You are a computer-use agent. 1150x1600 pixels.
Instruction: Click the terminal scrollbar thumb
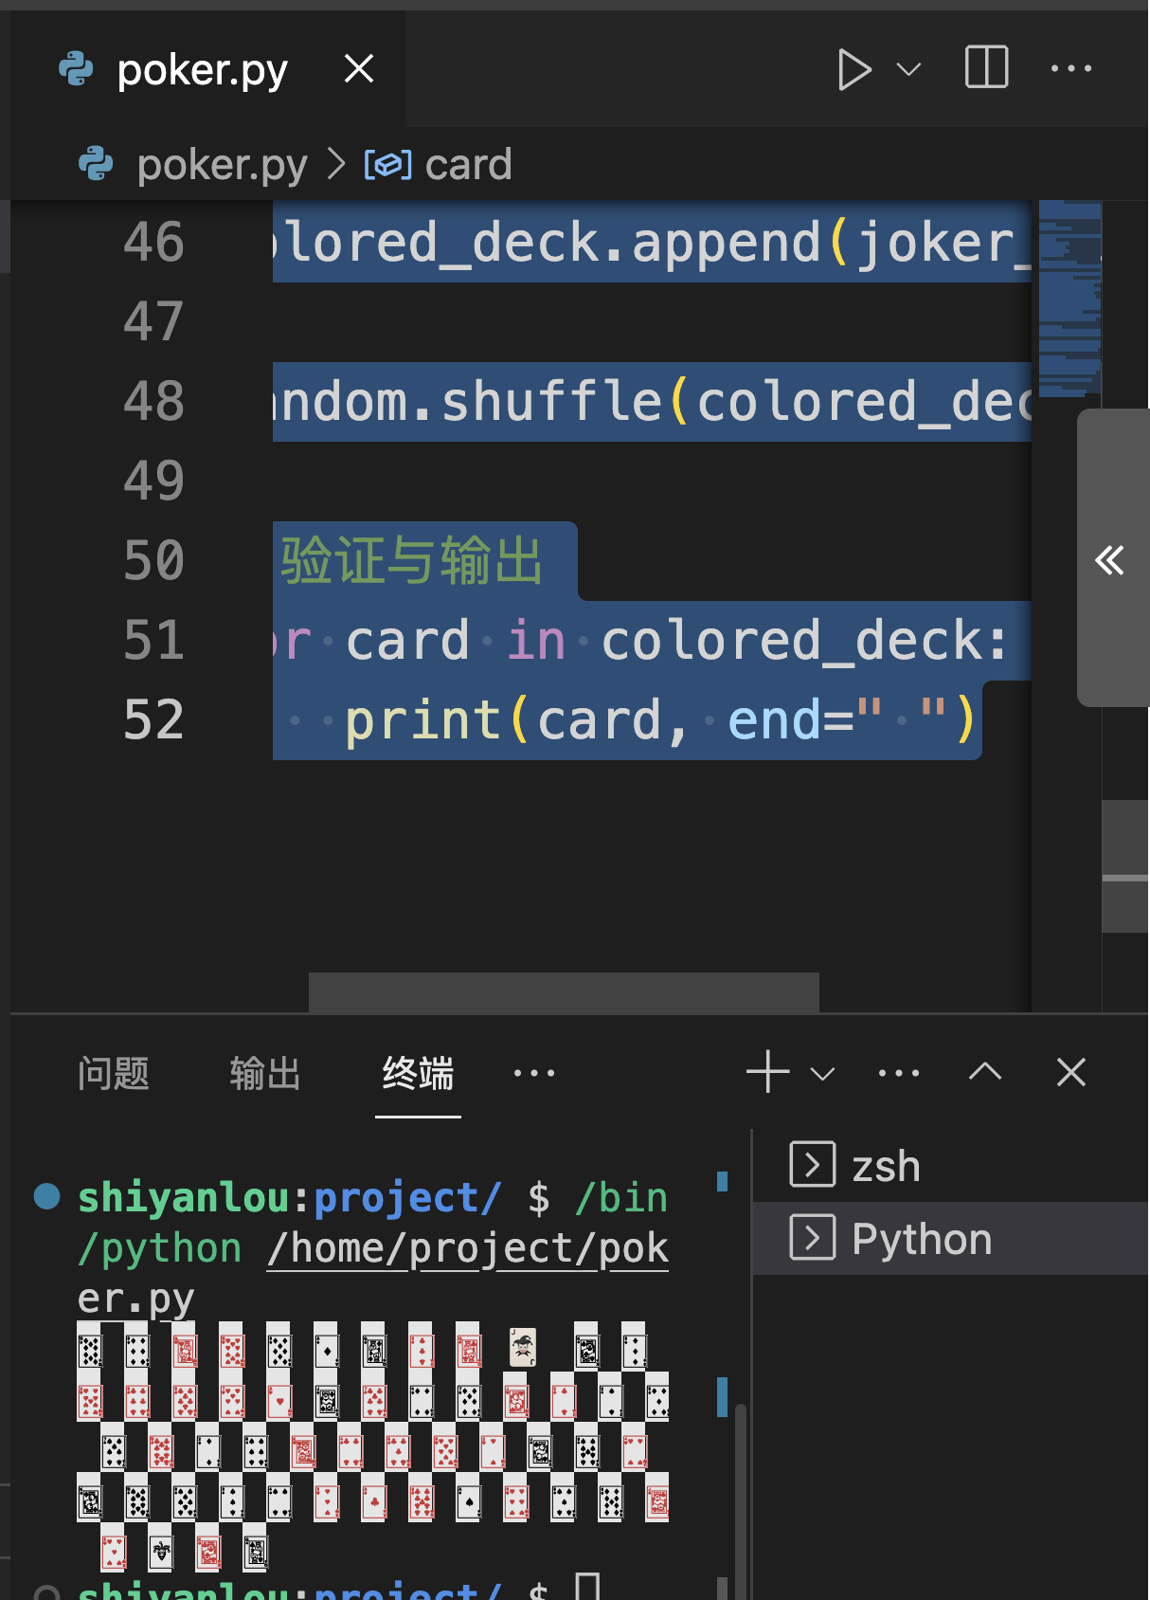[x=741, y=1501]
